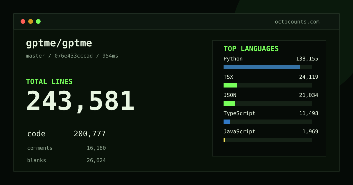This screenshot has height=185, width=353.
Task: Click the master / 076e433cccad / 954ms text
Action: pyautogui.click(x=72, y=56)
